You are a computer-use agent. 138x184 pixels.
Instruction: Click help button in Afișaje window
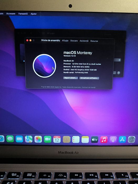(119, 73)
